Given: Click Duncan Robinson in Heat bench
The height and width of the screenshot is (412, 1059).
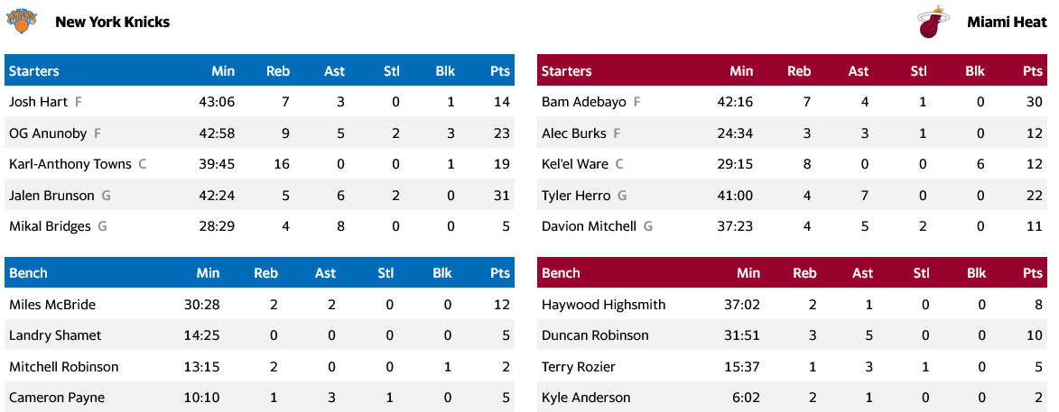Looking at the screenshot, I should click(595, 335).
